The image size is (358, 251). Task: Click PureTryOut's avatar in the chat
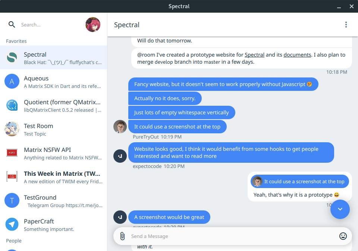click(x=120, y=127)
